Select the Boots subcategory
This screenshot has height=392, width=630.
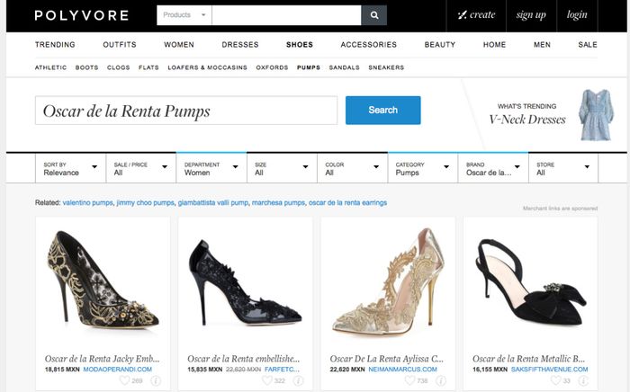86,67
